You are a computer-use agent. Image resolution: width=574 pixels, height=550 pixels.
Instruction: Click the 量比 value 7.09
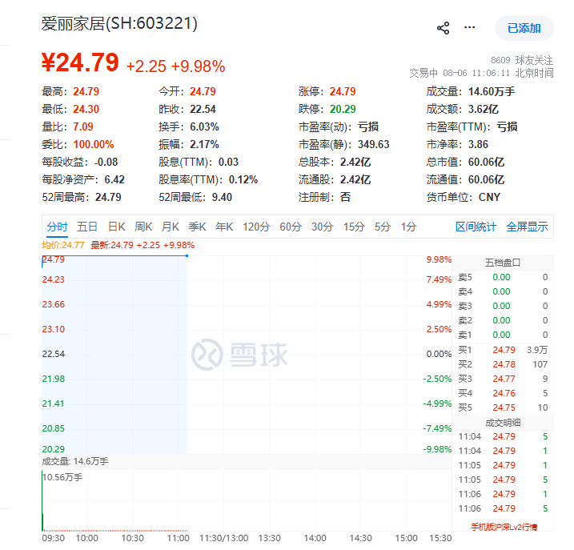click(83, 126)
